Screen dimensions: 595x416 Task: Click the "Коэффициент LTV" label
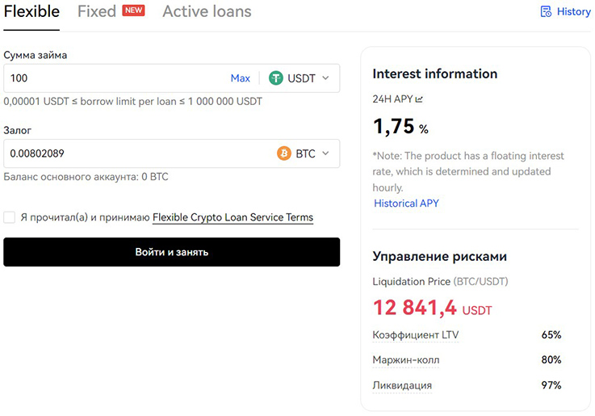(x=415, y=334)
